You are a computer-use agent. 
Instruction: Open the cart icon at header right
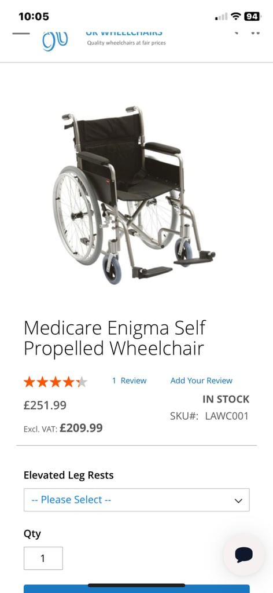[x=256, y=33]
